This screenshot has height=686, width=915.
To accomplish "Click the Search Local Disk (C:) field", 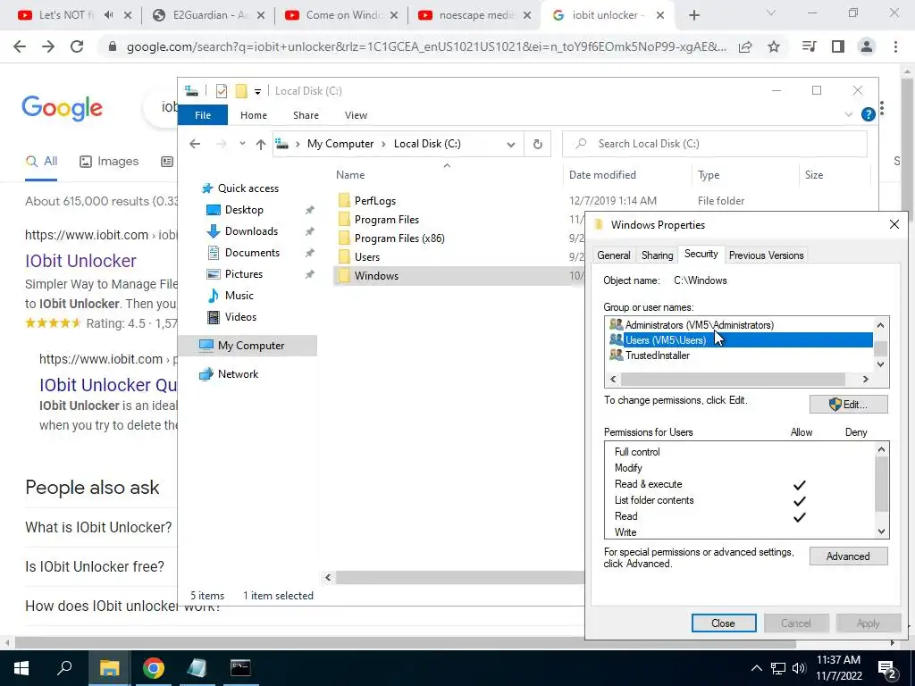I will pos(714,144).
